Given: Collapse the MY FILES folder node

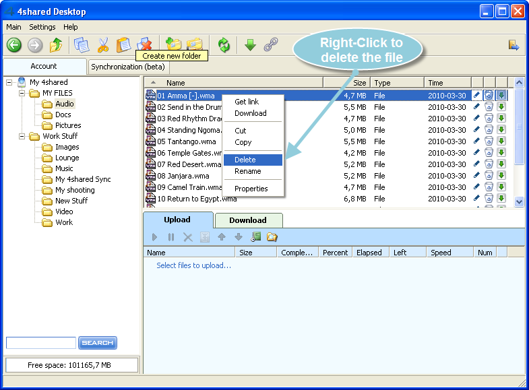Looking at the screenshot, I should coord(22,93).
